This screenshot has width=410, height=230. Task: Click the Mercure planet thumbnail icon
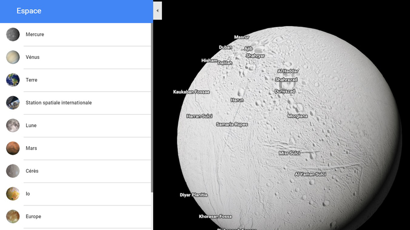[x=13, y=34]
